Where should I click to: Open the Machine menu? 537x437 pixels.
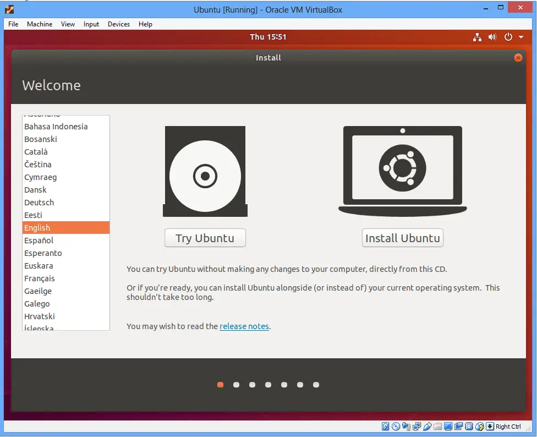point(40,24)
